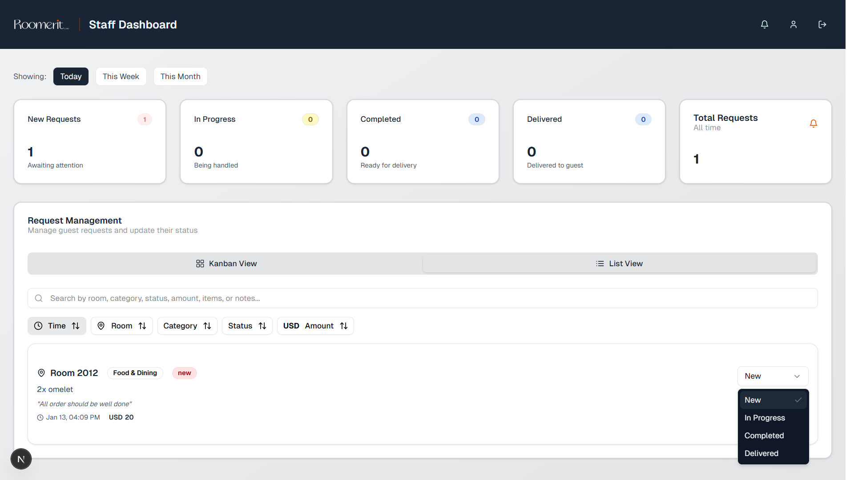Focus the request search field
The width and height of the screenshot is (854, 480).
[x=427, y=298]
